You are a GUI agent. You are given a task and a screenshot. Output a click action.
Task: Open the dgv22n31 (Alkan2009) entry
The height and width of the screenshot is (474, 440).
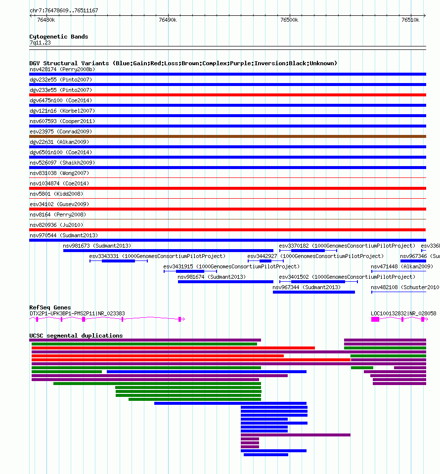(59, 142)
